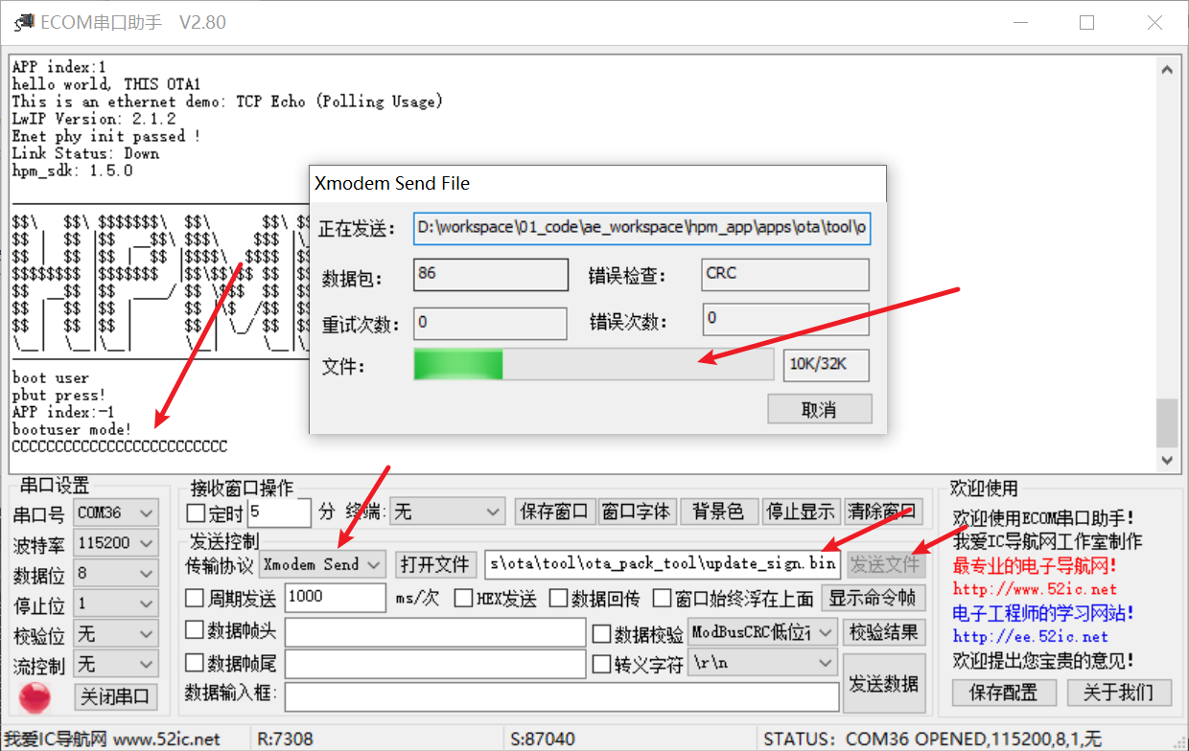Click the 停止显示 button

(x=802, y=512)
